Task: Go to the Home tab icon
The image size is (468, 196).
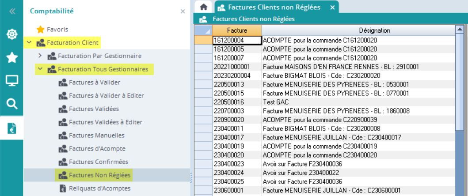Action: pos(204,7)
